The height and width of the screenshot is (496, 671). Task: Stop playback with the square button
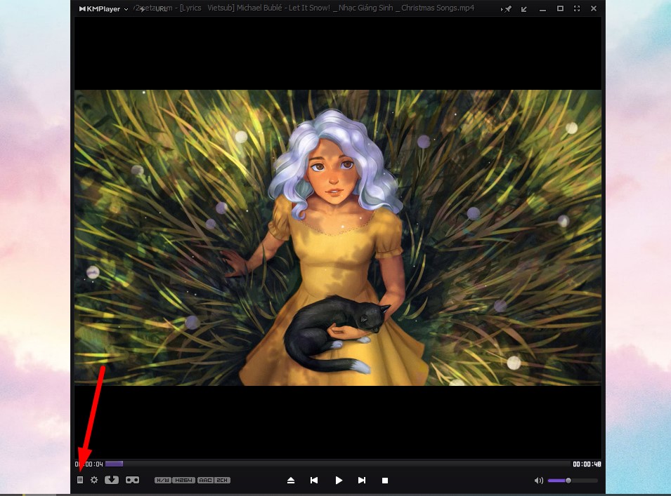point(385,481)
